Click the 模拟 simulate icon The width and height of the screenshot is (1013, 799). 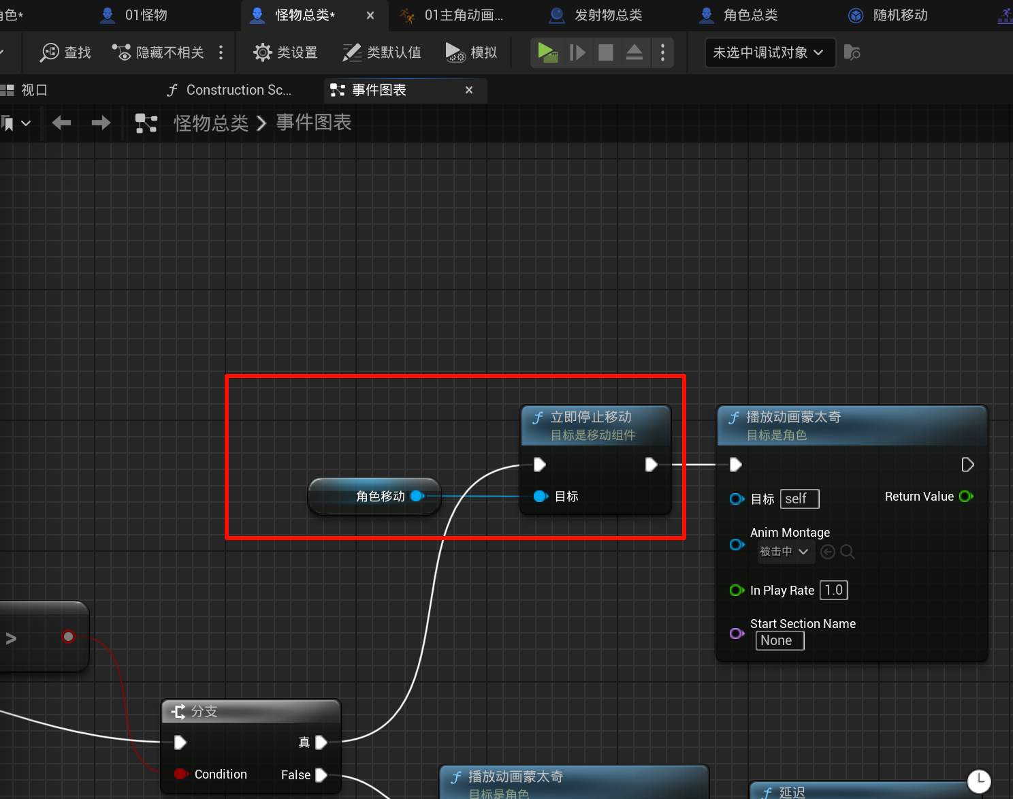pos(455,52)
